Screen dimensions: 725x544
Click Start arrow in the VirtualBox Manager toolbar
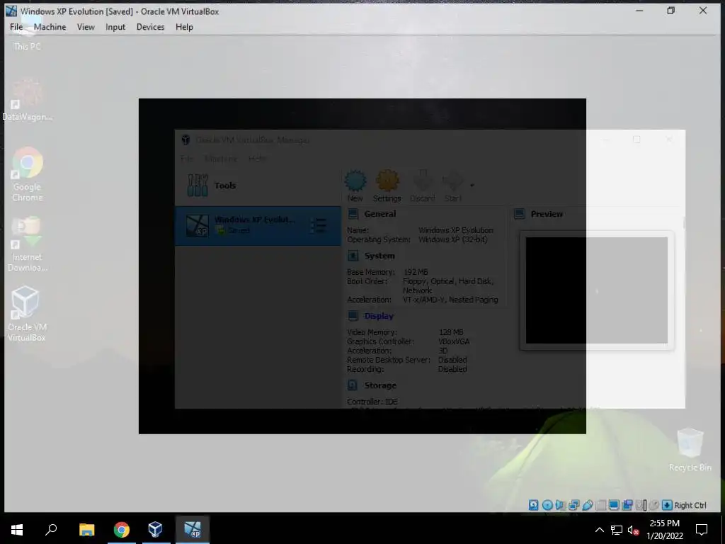point(453,186)
